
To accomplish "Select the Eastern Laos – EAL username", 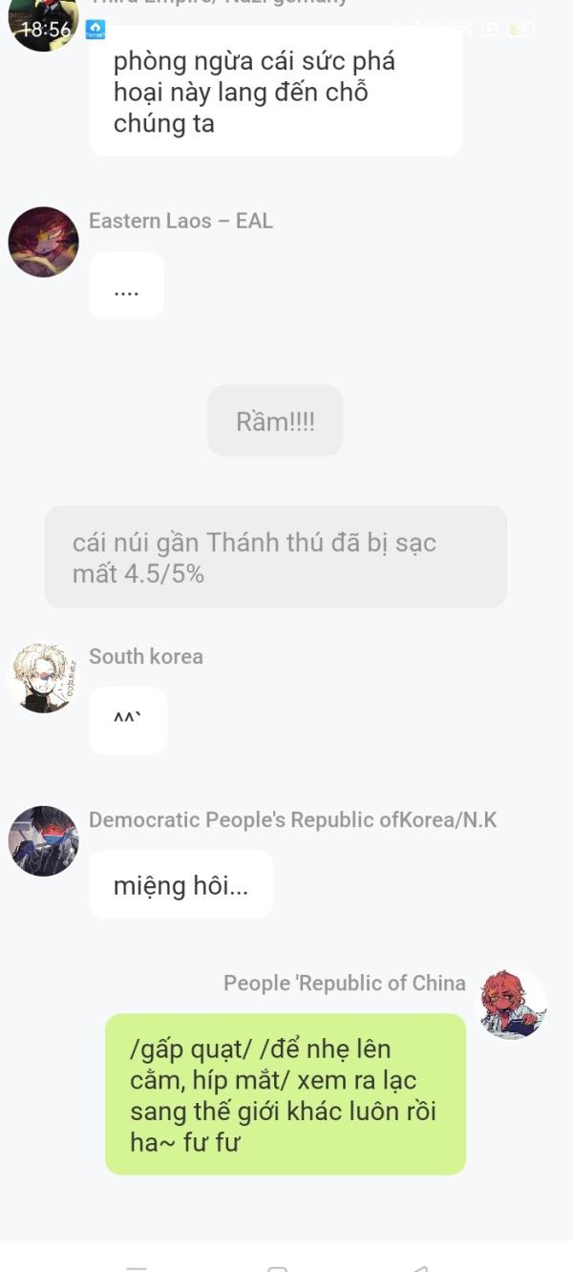I will (x=180, y=221).
